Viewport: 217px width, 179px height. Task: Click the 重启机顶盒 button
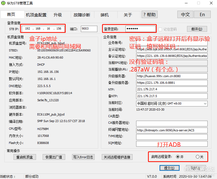(25, 157)
